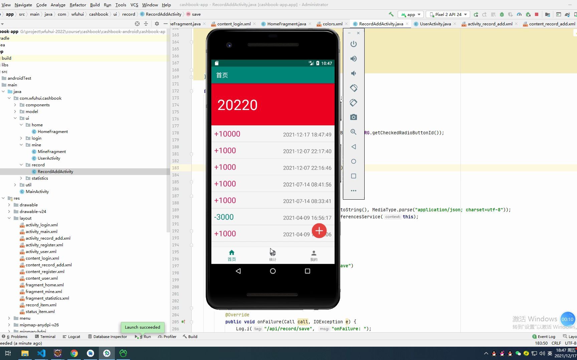
Task: Collapse the layout folder
Action: click(9, 218)
